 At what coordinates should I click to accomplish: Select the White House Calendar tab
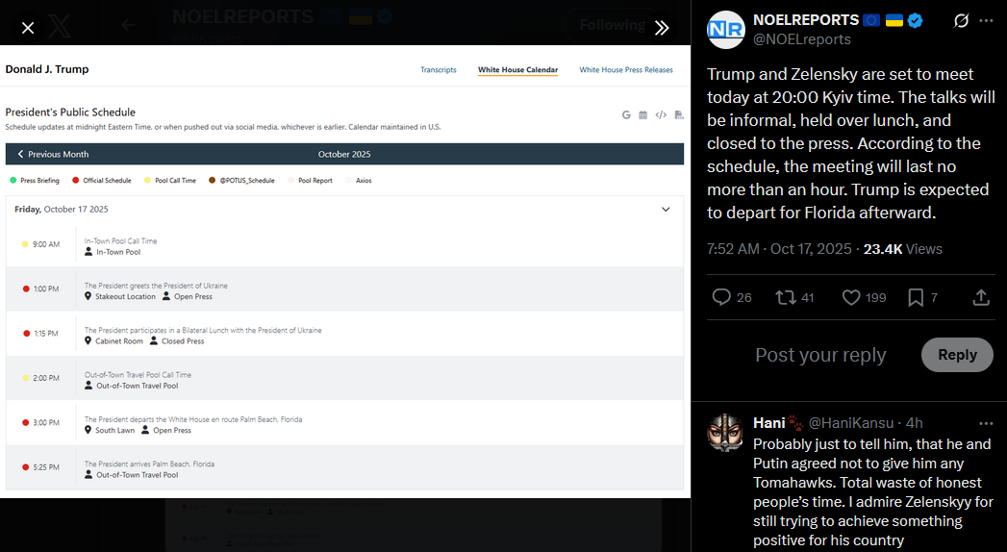[x=517, y=69]
